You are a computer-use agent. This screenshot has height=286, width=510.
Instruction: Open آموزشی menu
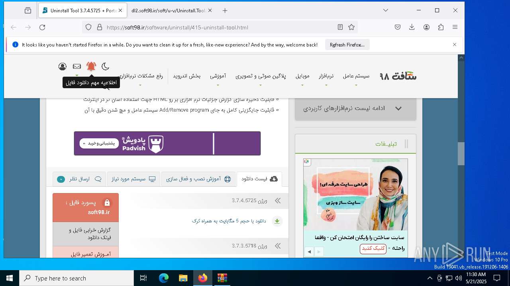click(218, 76)
